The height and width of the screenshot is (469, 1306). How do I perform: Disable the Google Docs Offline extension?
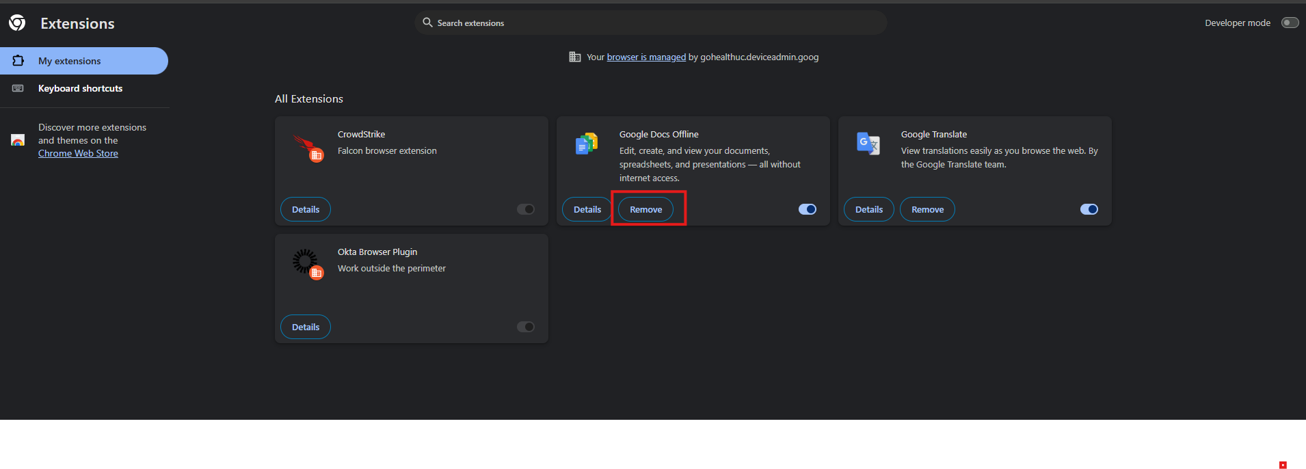(x=808, y=209)
